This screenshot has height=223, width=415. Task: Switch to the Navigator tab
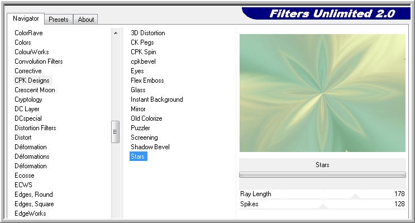tap(26, 18)
